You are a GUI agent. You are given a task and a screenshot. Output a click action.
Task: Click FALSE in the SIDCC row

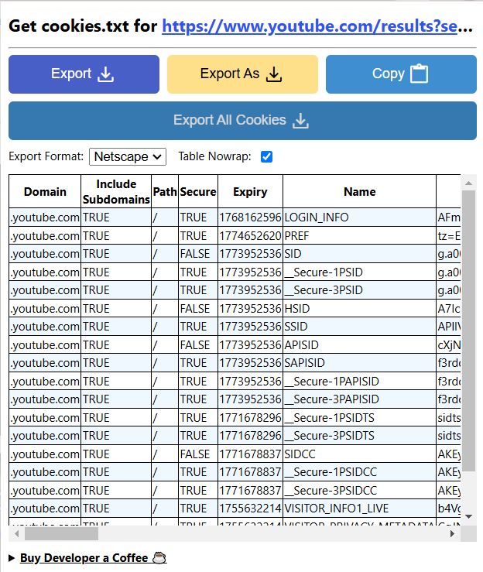pyautogui.click(x=198, y=454)
